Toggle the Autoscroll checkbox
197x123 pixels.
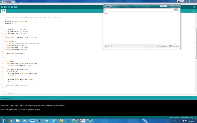click(x=106, y=46)
